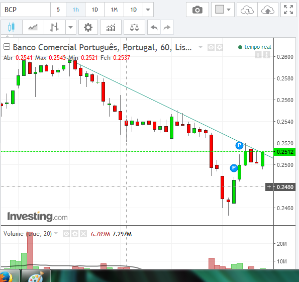Click the pane maximize arrows icon
299x282 pixels.
tap(266, 55)
